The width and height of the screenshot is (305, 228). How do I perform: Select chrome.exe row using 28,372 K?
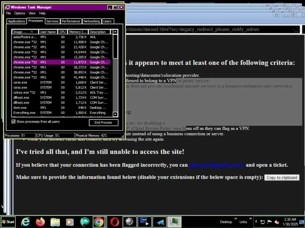tap(61, 67)
